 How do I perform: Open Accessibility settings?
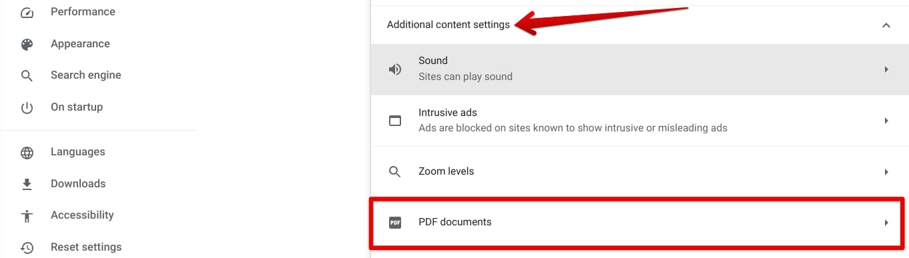click(82, 215)
